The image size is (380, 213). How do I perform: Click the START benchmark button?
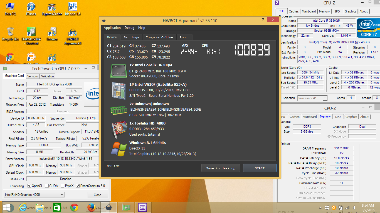click(x=260, y=168)
